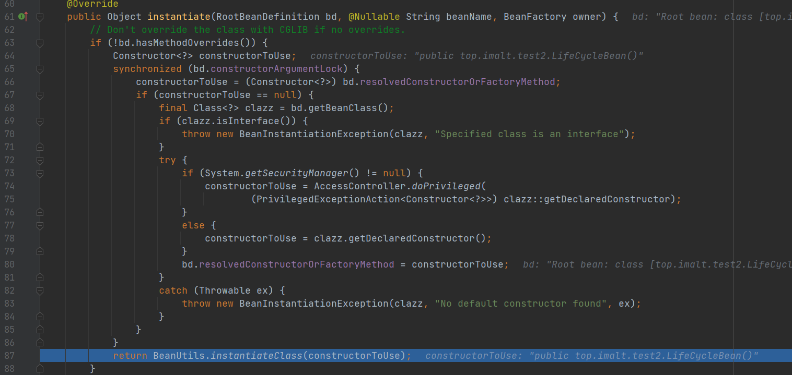Collapse the instantiate method fold marker on line 61
Image resolution: width=792 pixels, height=375 pixels.
(x=40, y=17)
